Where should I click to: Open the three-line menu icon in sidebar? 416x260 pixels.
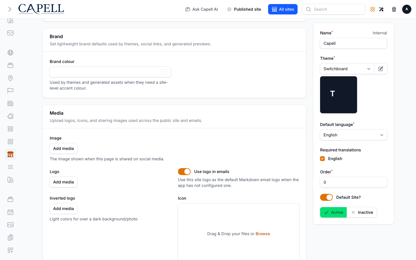pos(10,167)
